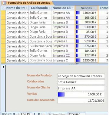Click the partially visible Encon column header
Image resolution: width=109 pixels, height=115 pixels.
[104, 8]
